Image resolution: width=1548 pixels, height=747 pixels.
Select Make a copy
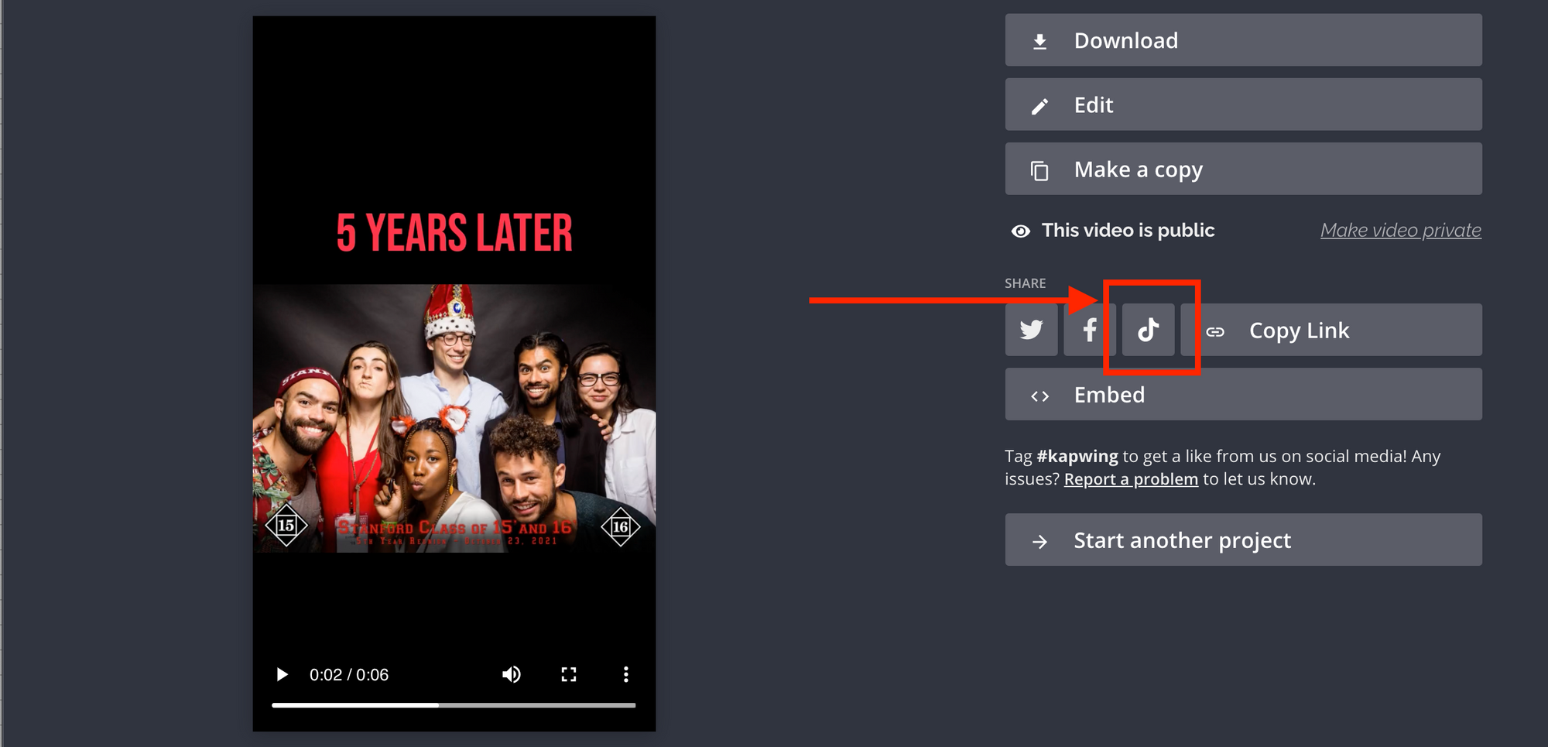[1243, 169]
